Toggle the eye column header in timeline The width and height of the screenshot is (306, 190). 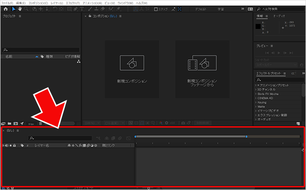[3, 146]
